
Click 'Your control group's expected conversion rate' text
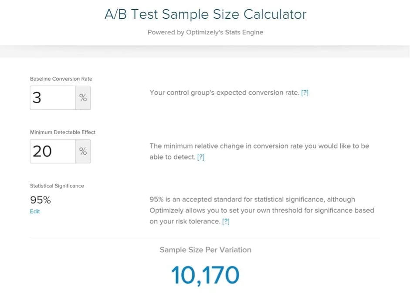pyautogui.click(x=224, y=93)
